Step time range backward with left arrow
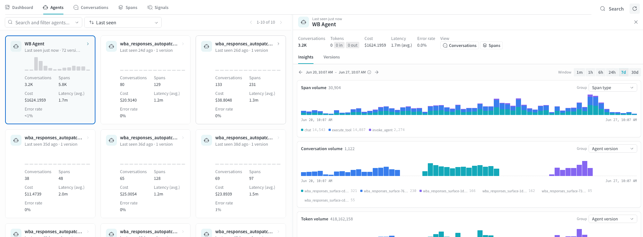 tap(300, 72)
